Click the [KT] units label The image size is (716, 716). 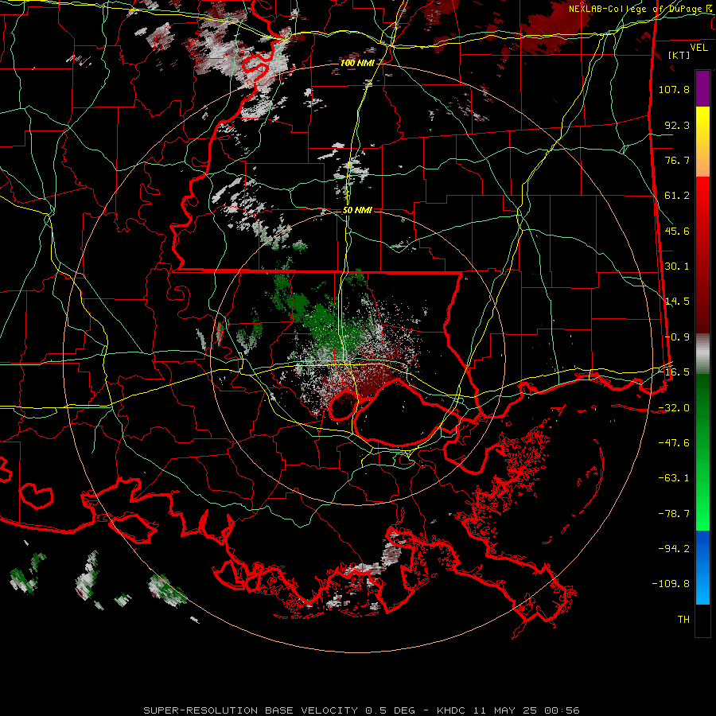(x=679, y=55)
